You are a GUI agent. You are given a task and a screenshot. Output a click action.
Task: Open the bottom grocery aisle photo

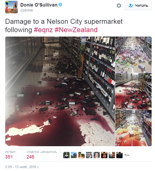[133, 128]
